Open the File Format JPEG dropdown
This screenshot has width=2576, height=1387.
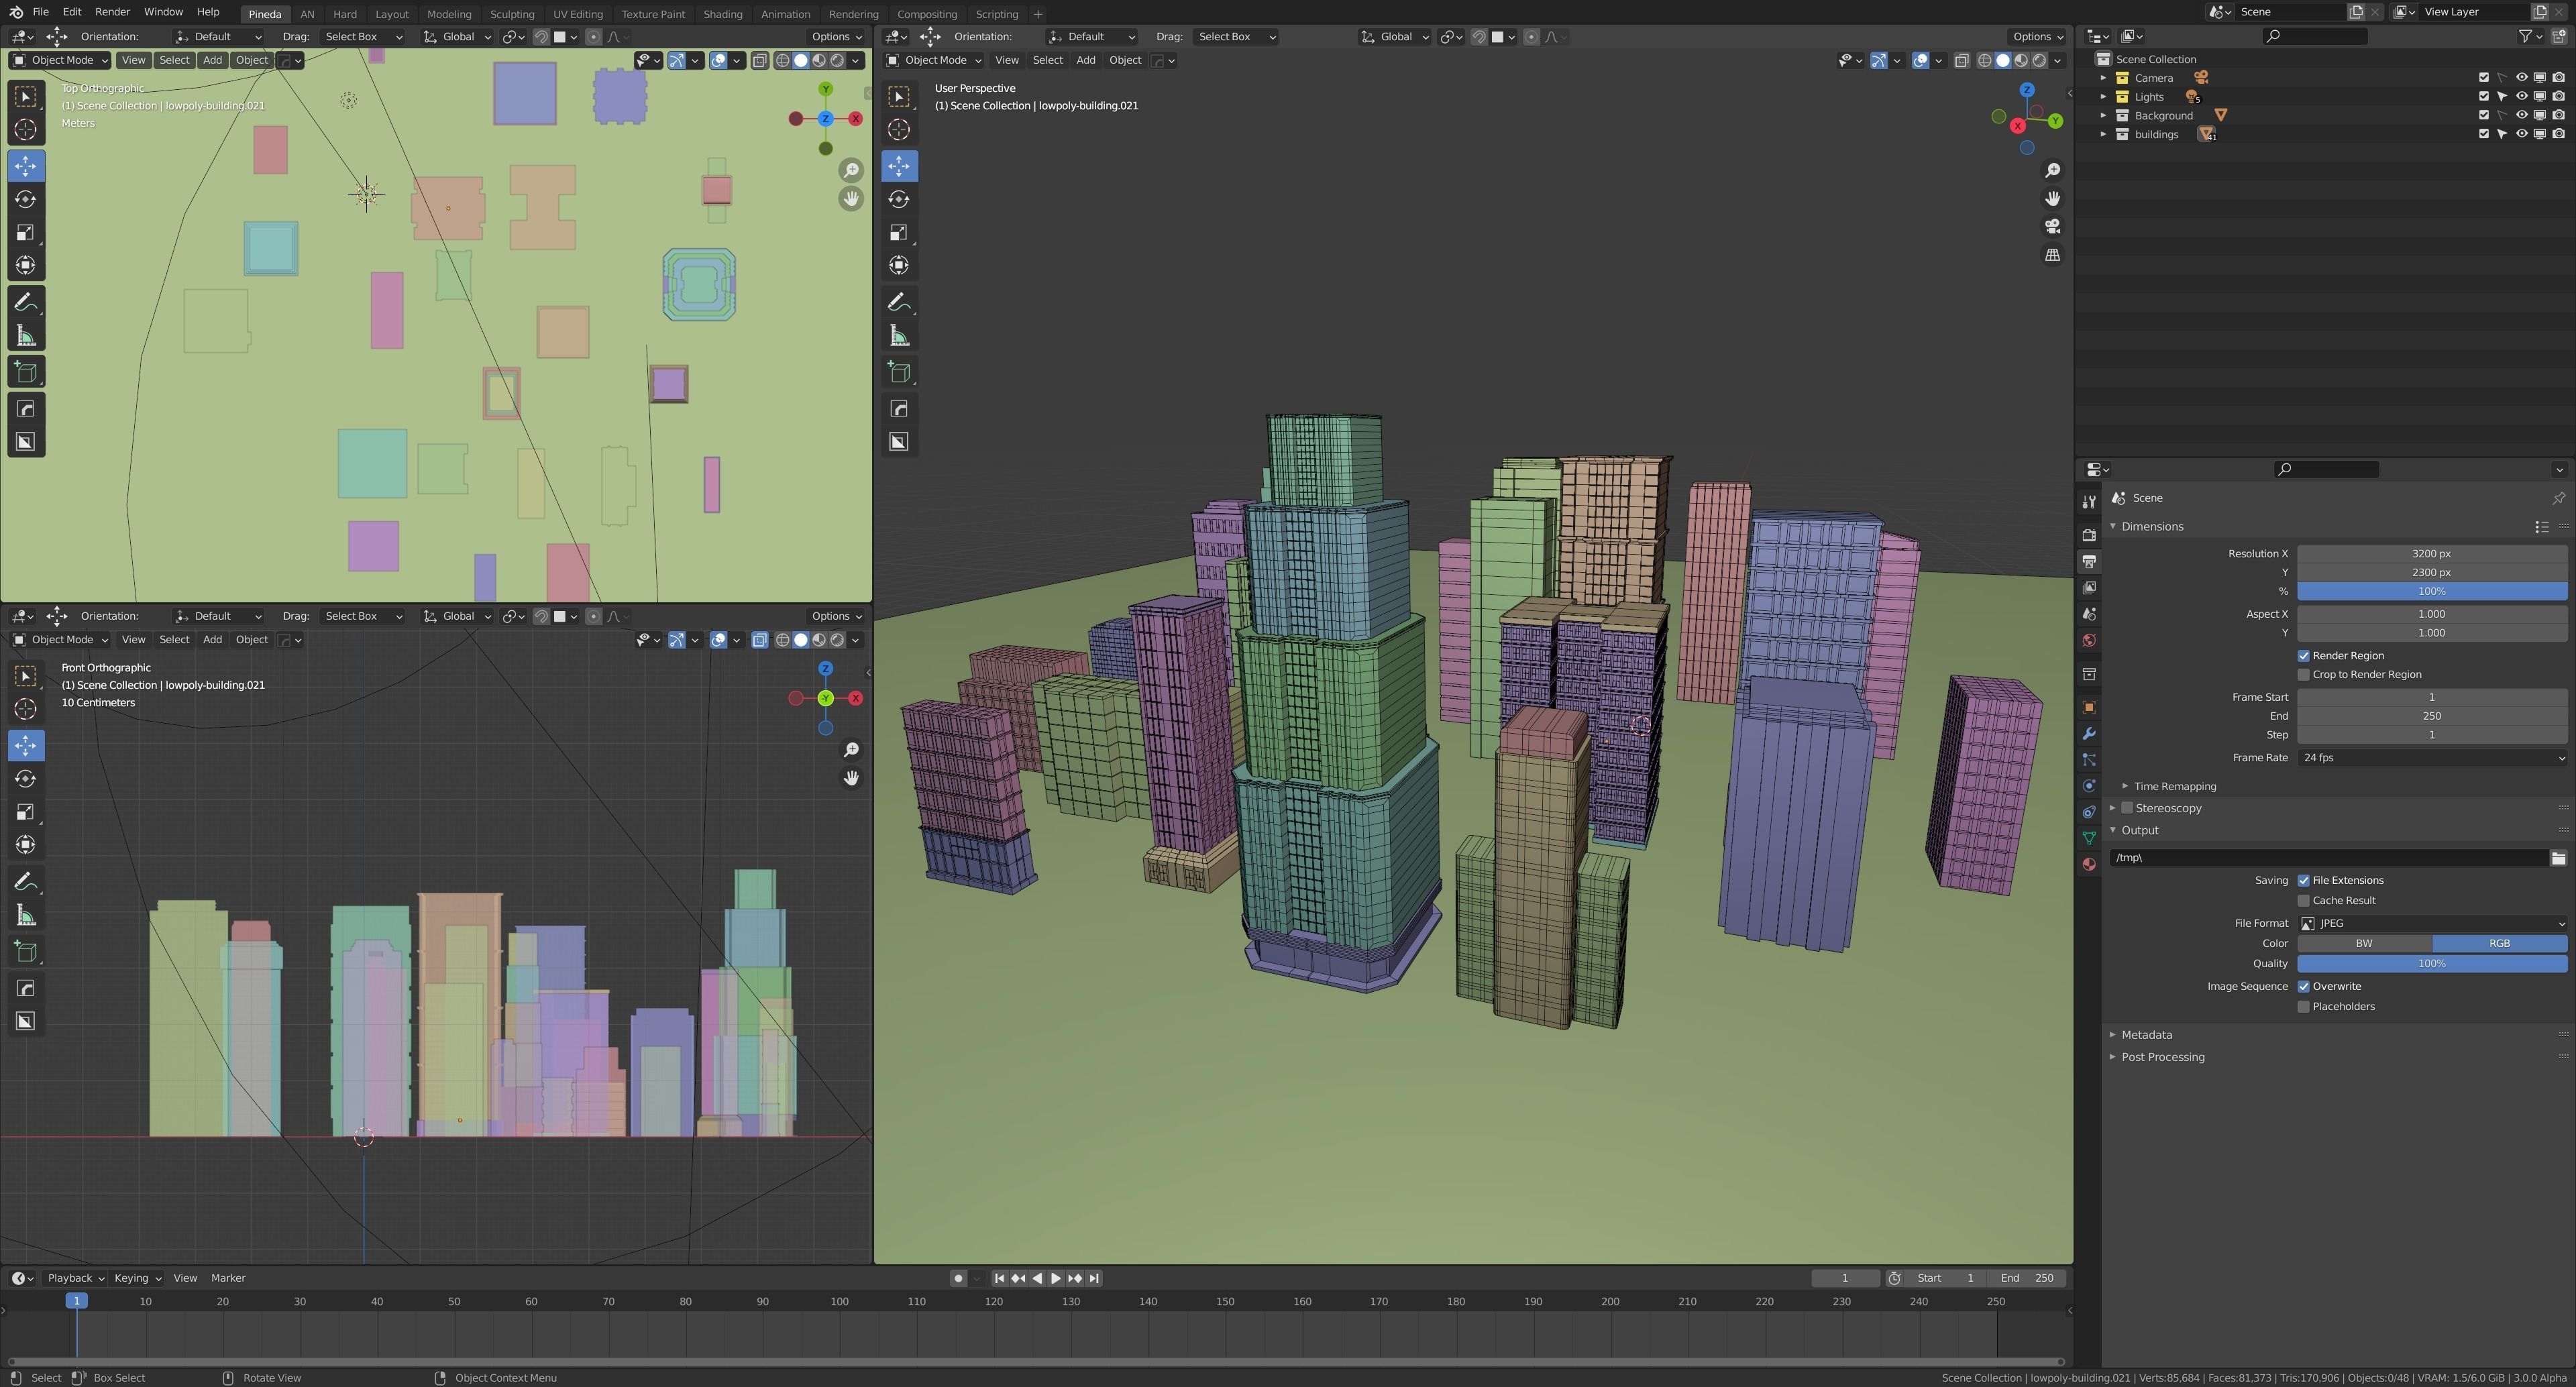[2432, 924]
